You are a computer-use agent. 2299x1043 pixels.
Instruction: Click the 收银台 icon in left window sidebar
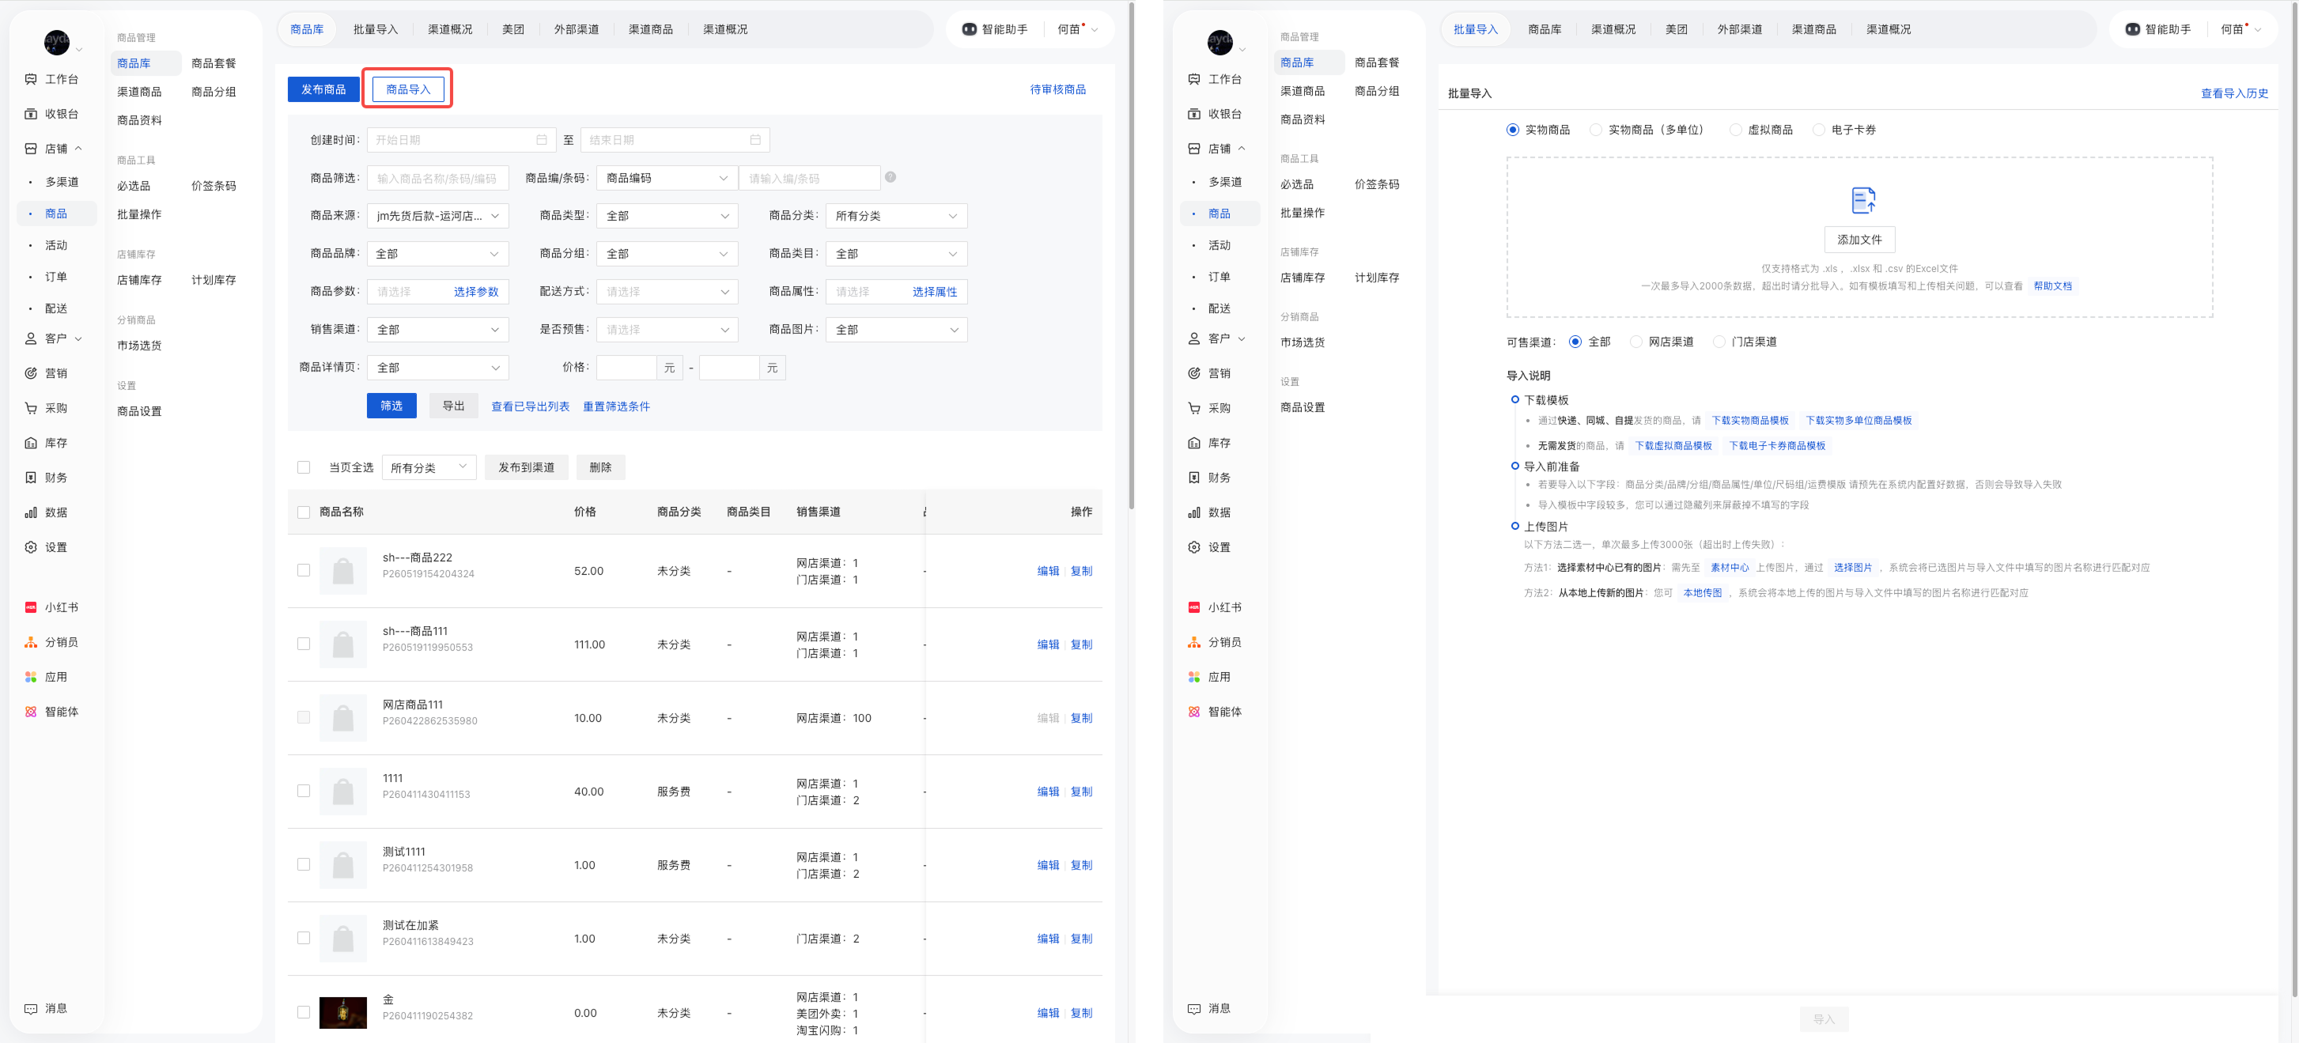point(31,114)
